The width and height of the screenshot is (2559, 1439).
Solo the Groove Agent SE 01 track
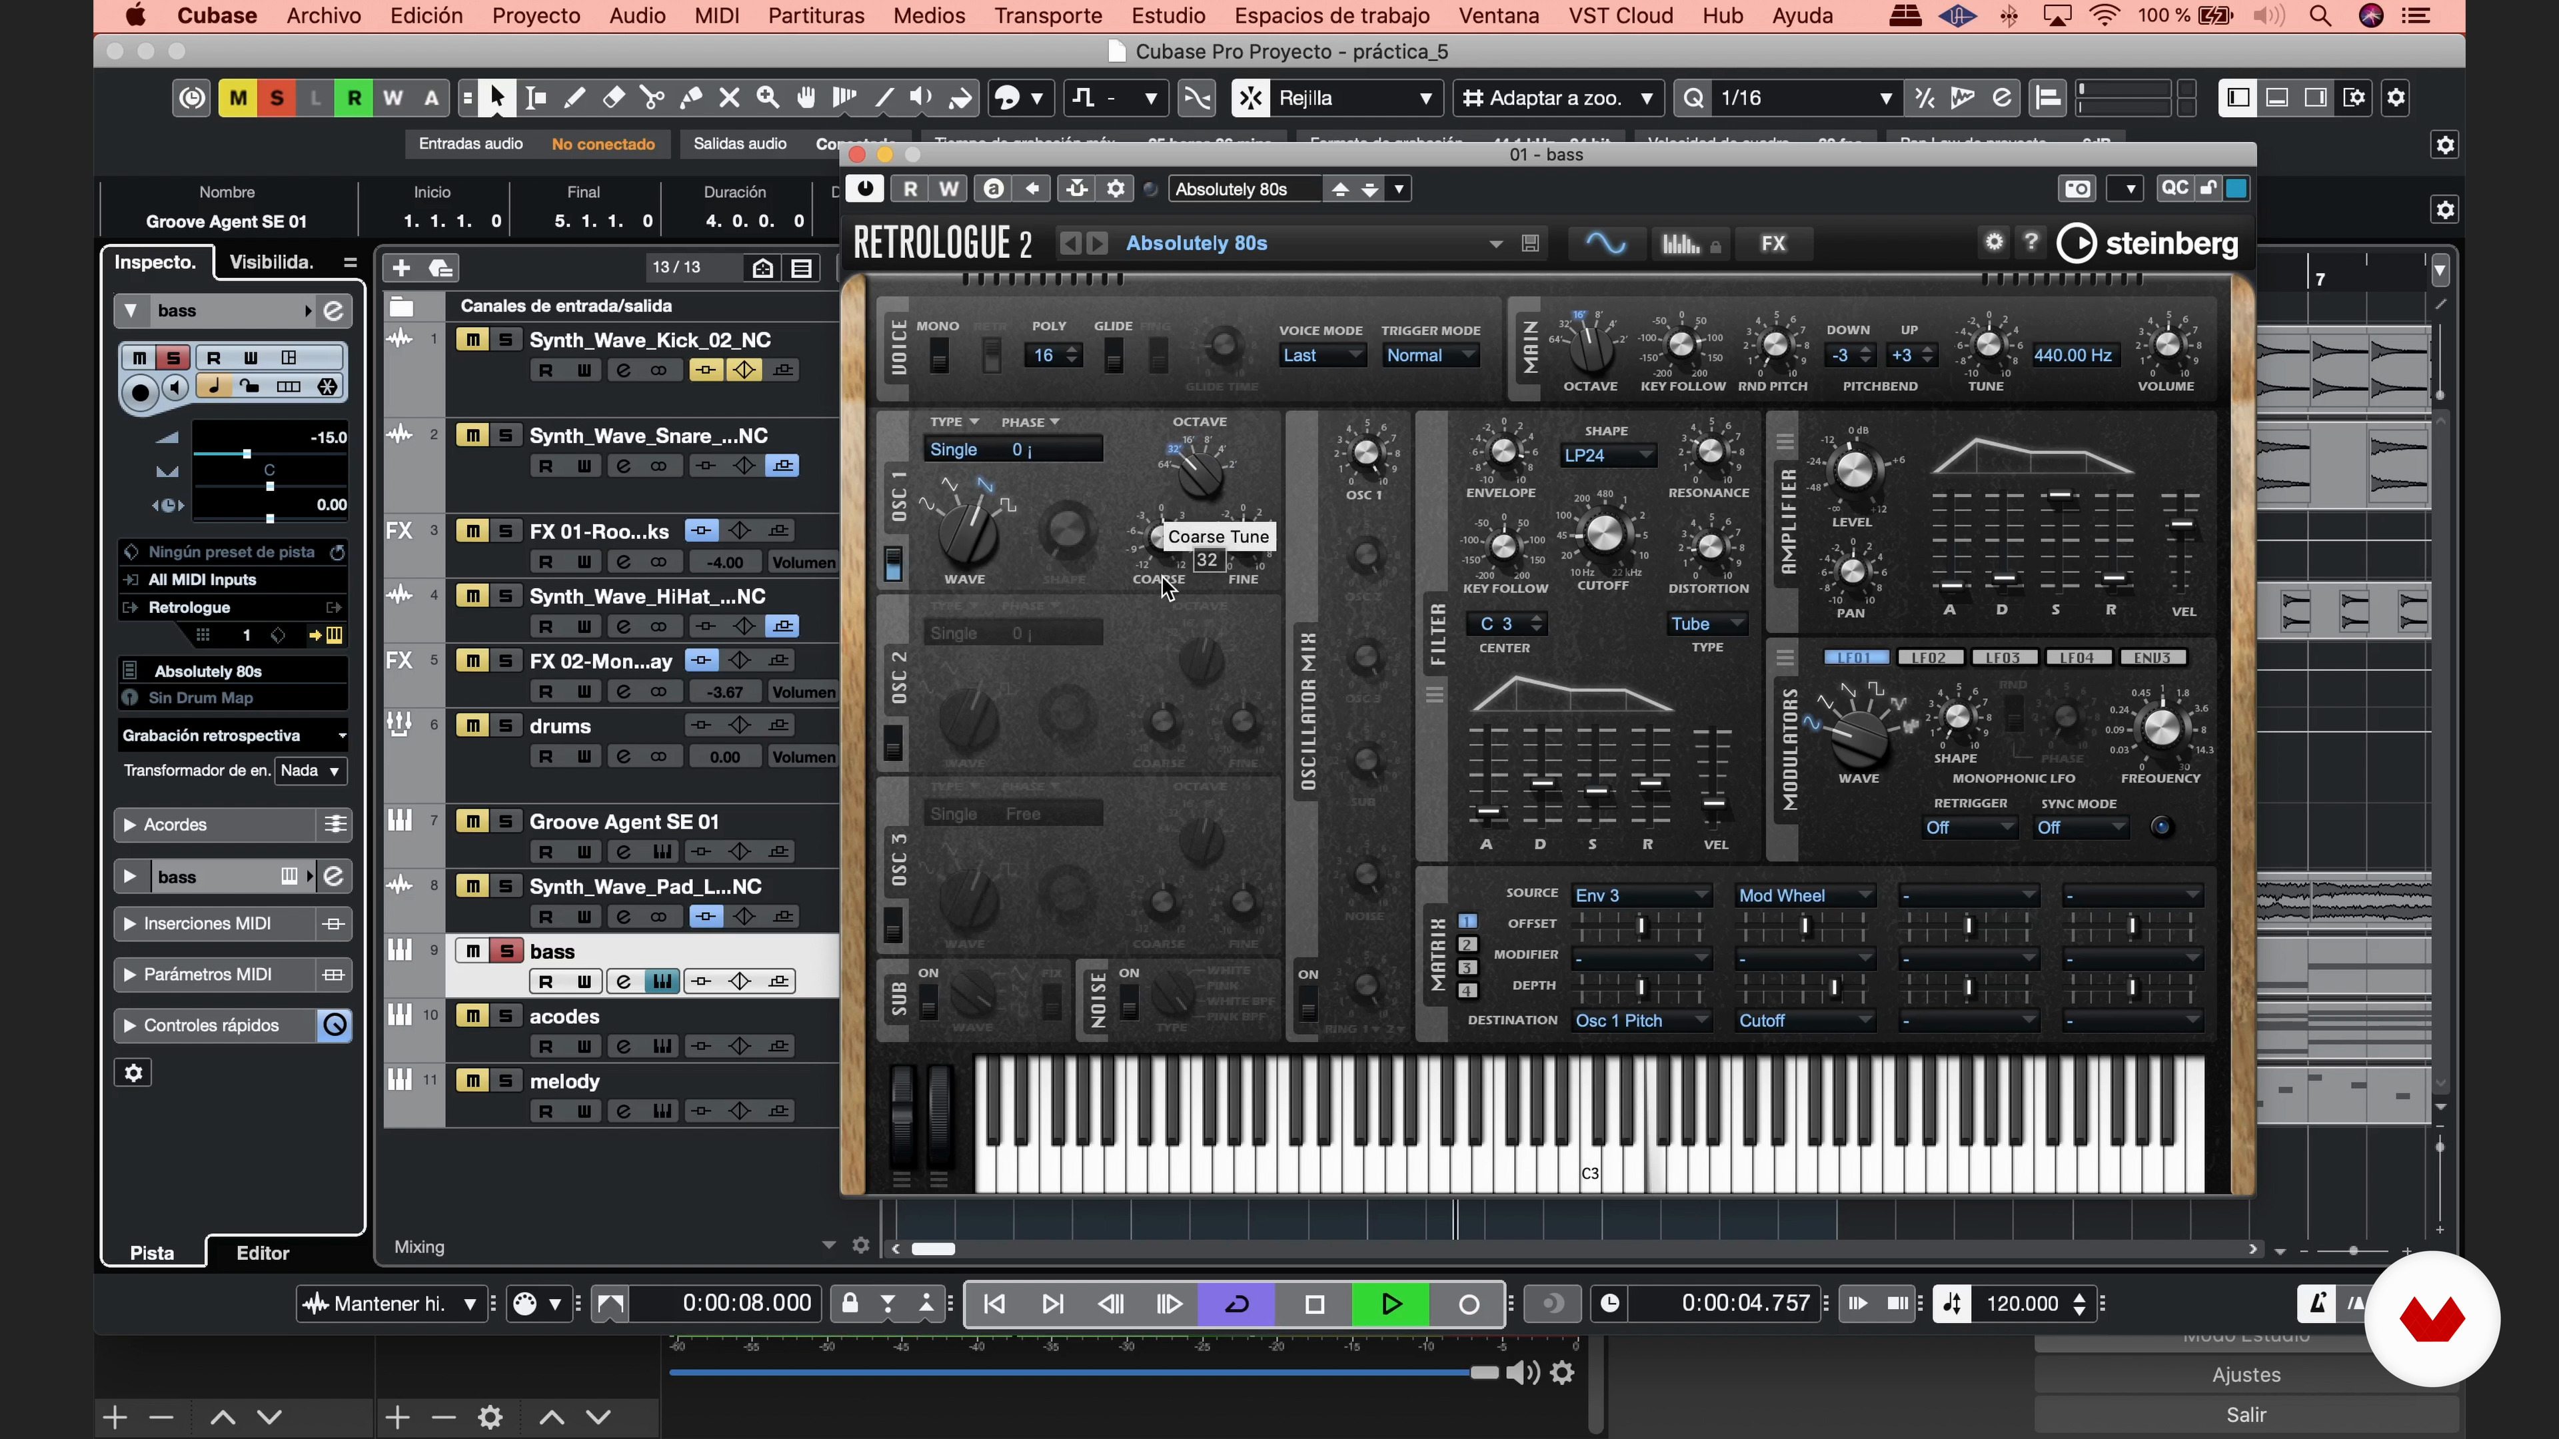click(506, 821)
